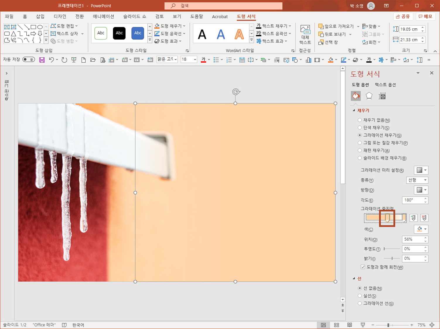Switch to reading view icon
This screenshot has width=440, height=329.
[x=350, y=325]
